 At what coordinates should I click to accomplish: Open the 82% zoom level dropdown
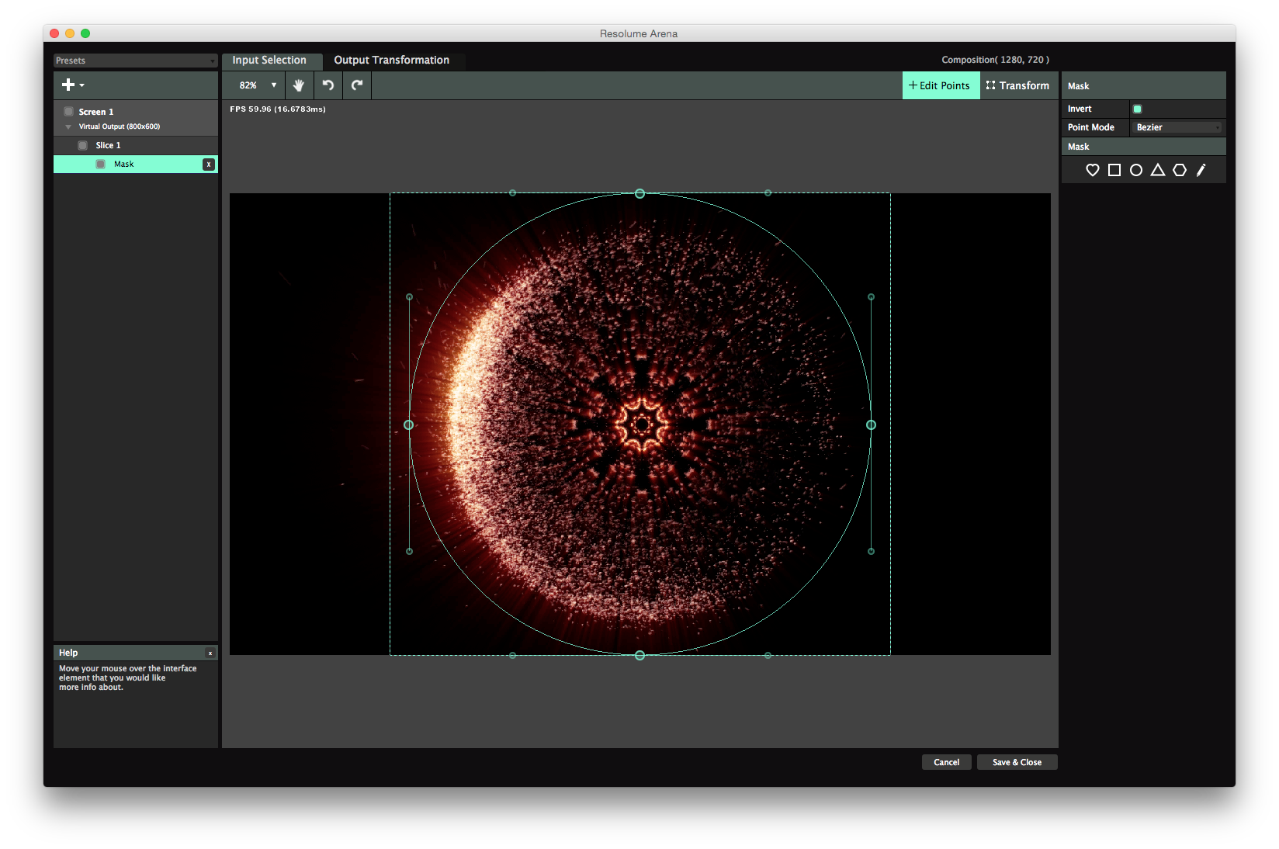[x=257, y=85]
